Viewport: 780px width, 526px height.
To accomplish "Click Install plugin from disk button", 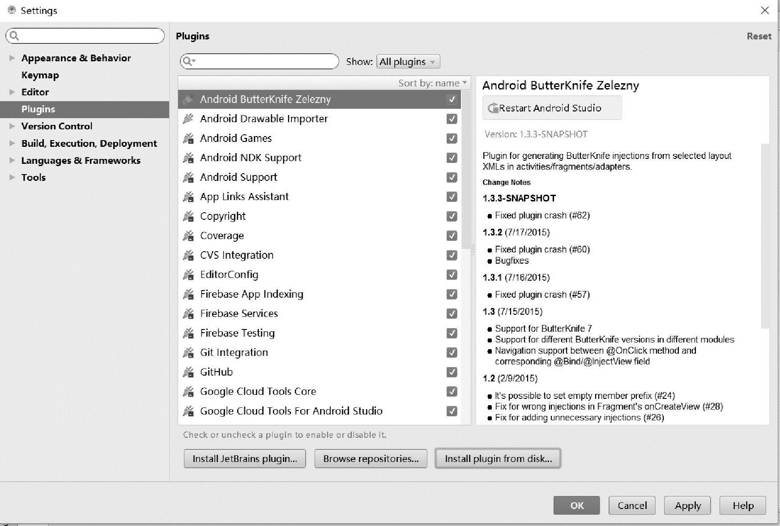I will click(x=498, y=458).
